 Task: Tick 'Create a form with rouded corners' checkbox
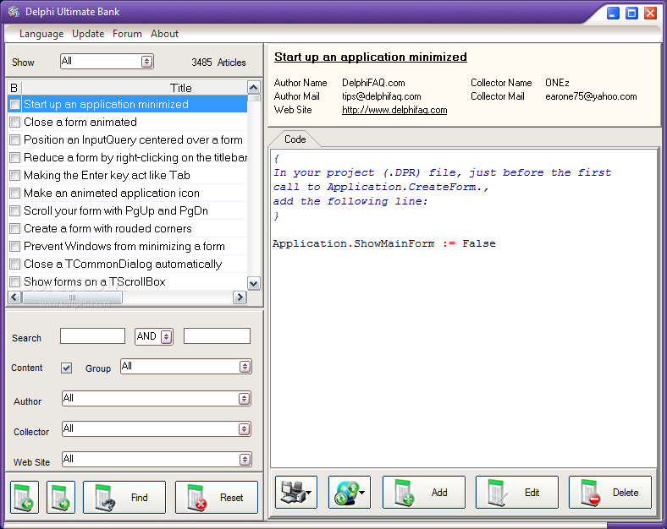click(15, 229)
